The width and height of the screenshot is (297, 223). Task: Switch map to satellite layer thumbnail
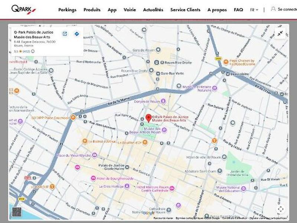click(17, 212)
